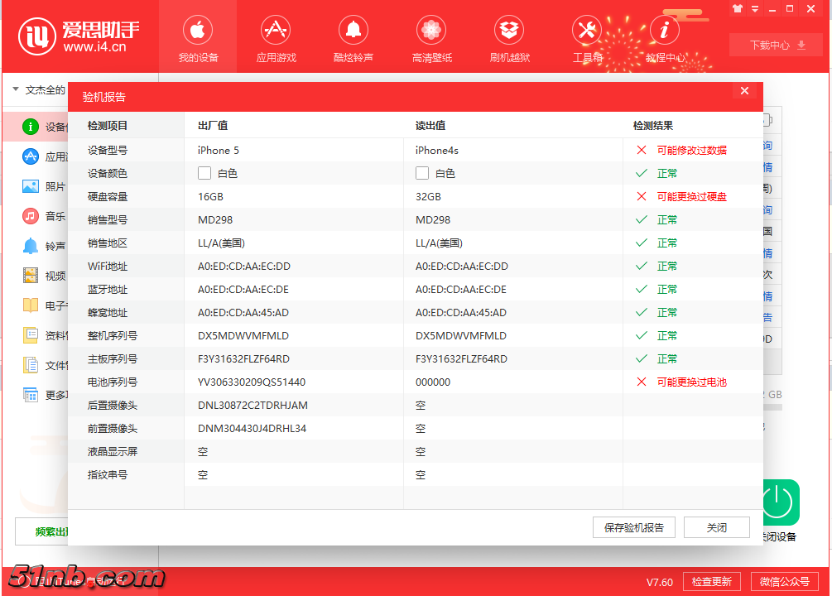
Task: Select the 铃声 bell sidebar icon
Action: (31, 246)
